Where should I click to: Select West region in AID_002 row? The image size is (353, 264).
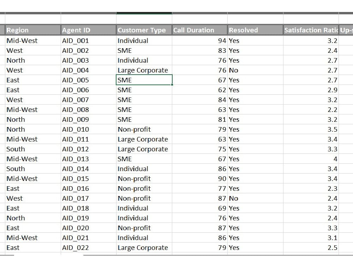coord(33,50)
